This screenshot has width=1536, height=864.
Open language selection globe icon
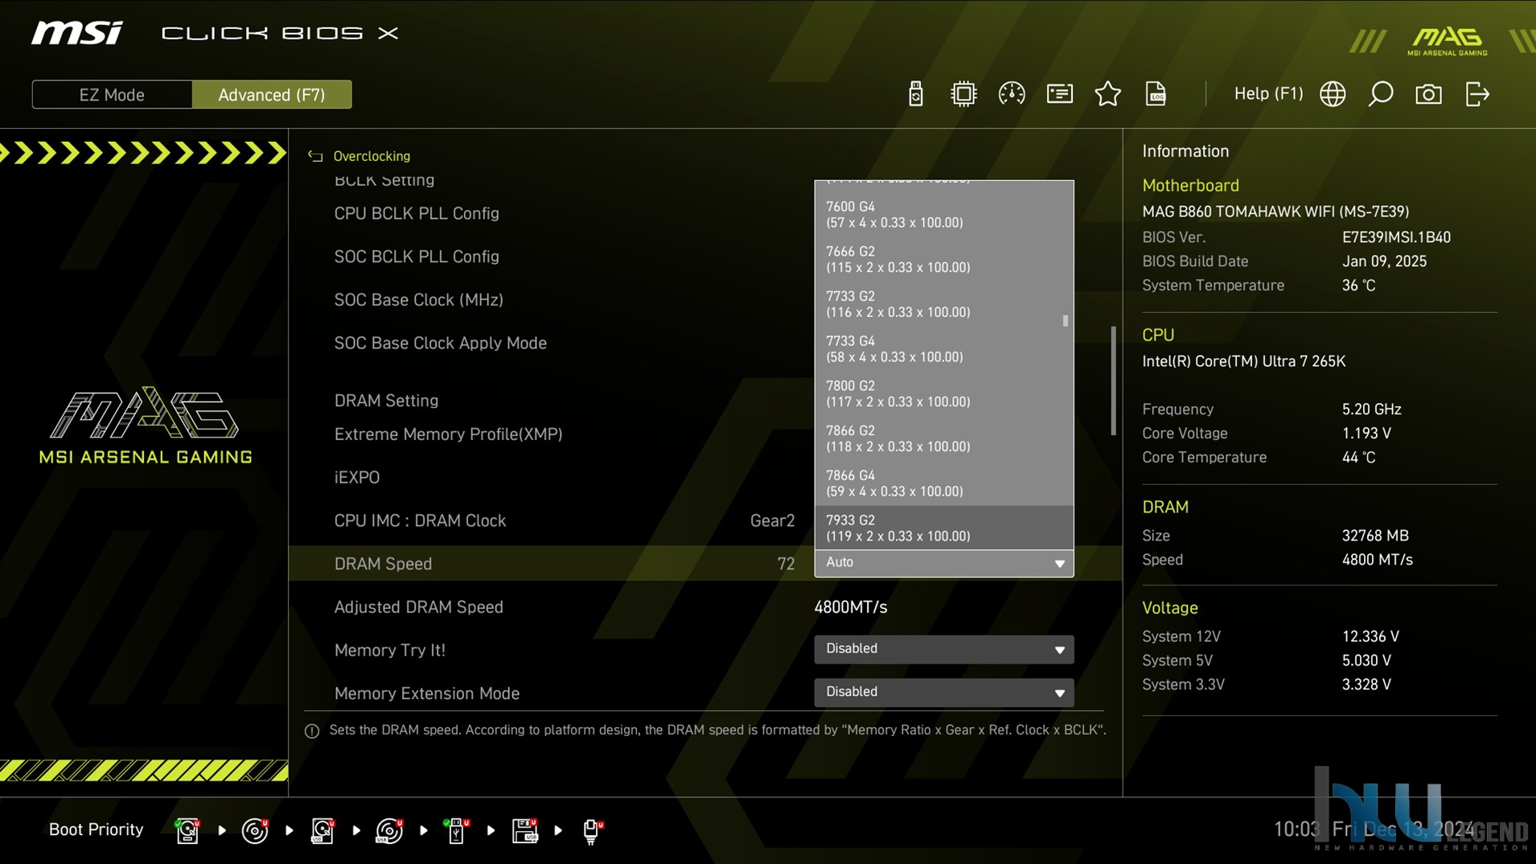point(1333,94)
